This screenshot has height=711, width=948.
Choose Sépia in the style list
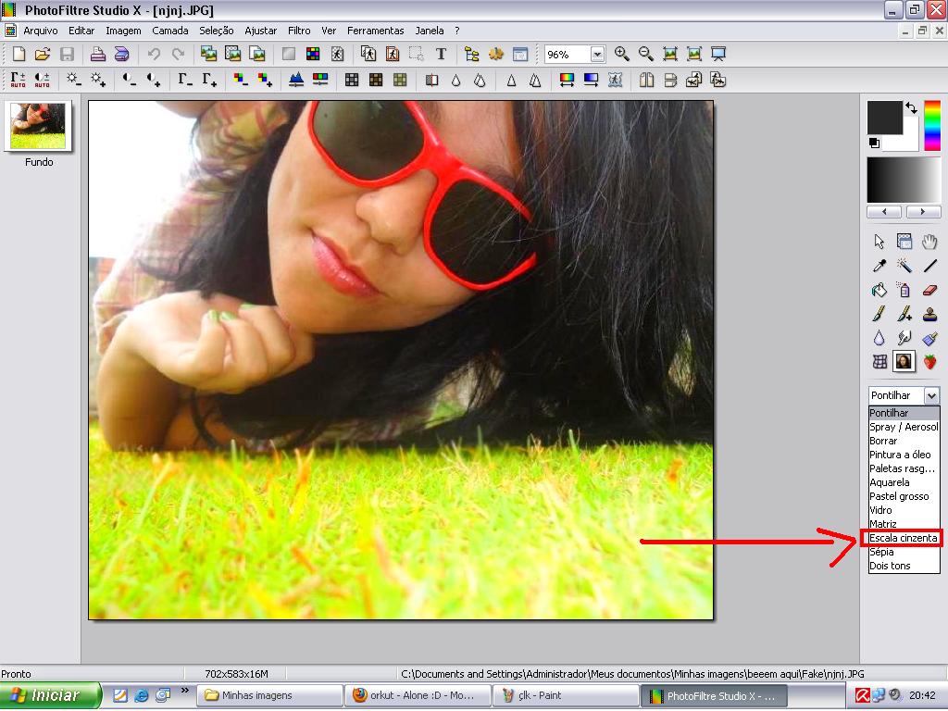[x=904, y=552]
